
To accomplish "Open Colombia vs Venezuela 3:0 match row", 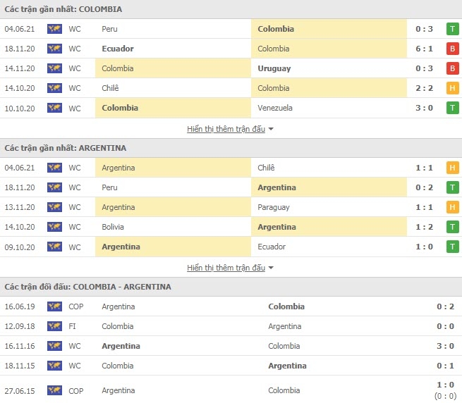I will point(231,108).
